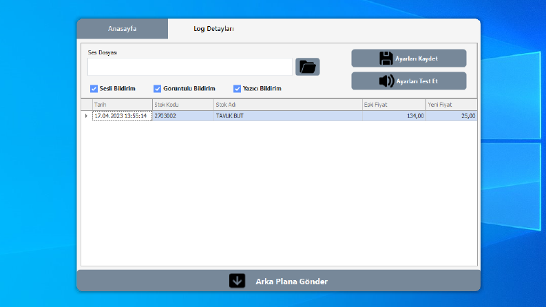Focus the Ses Dosyası text field
Viewport: 546px width, 307px height.
tap(190, 67)
